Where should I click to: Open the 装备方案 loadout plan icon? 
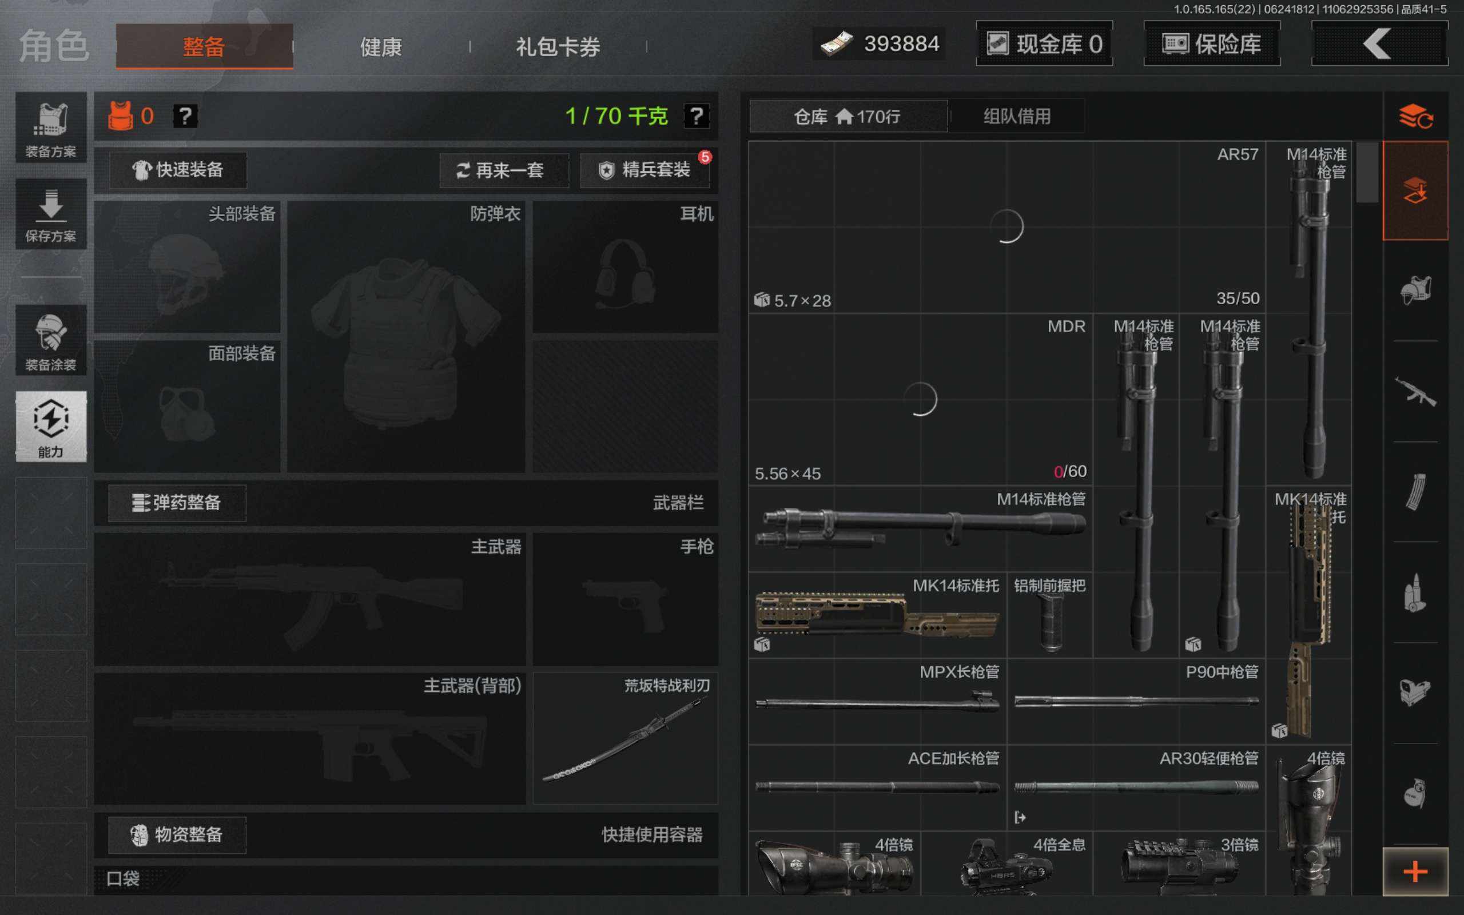(51, 128)
